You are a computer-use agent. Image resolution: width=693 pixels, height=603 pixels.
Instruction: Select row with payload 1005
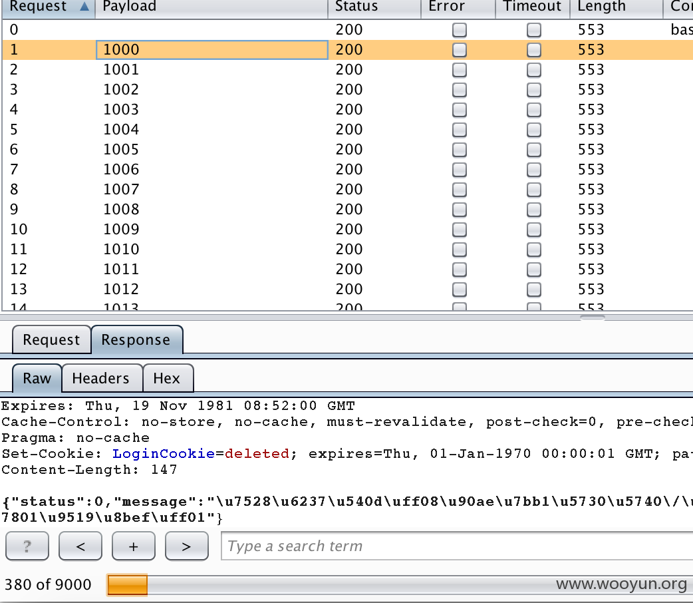[347, 149]
